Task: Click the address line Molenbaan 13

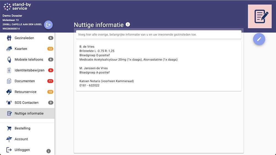Action: [10, 20]
